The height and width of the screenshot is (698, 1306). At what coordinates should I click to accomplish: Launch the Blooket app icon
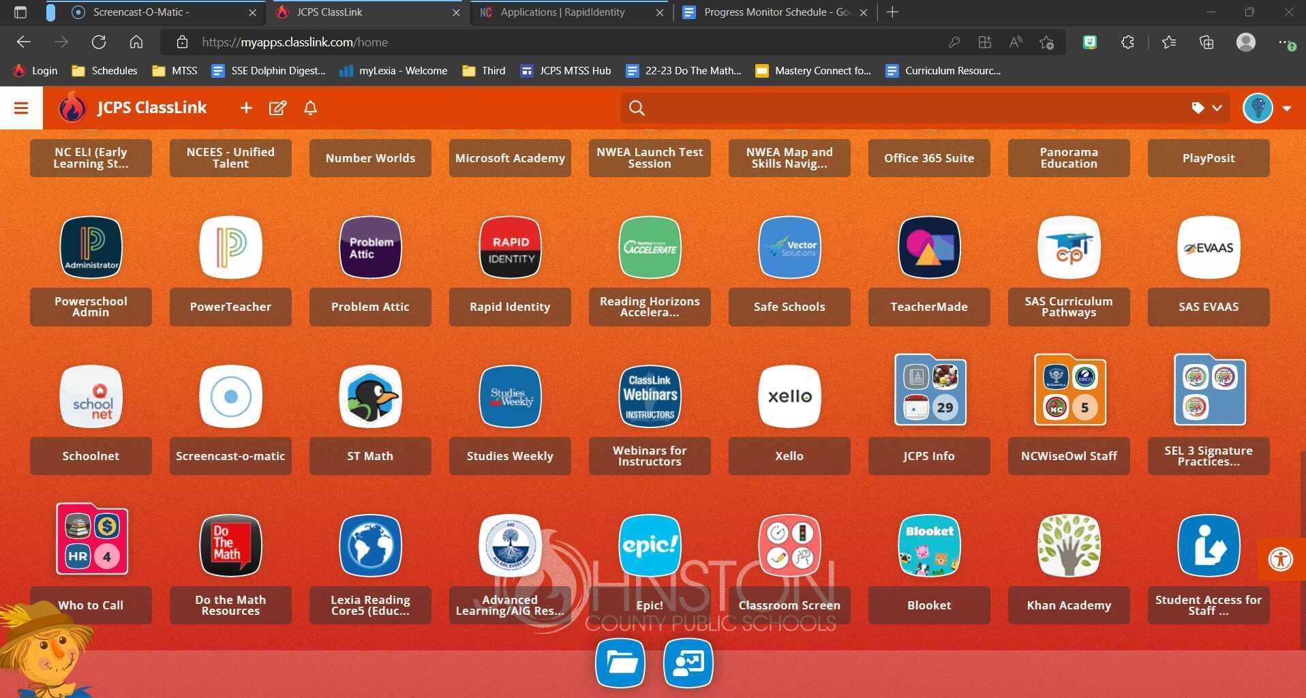(x=929, y=545)
